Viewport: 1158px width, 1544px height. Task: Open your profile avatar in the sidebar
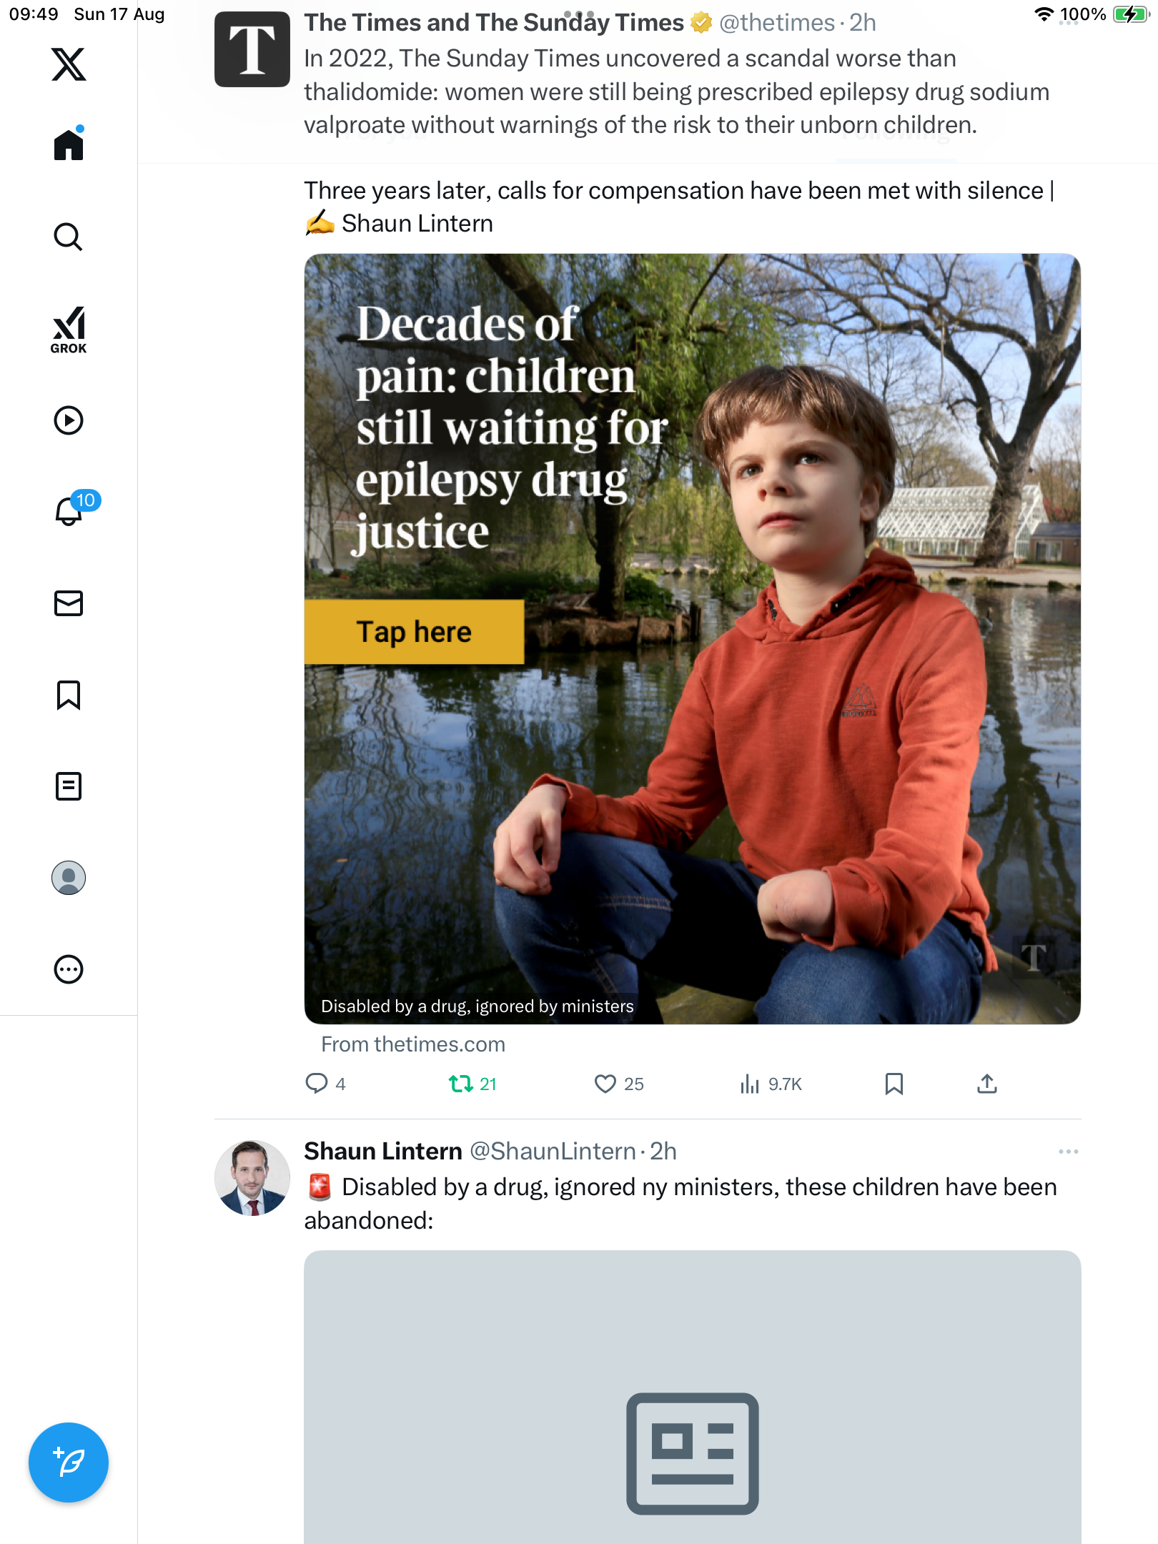(69, 878)
